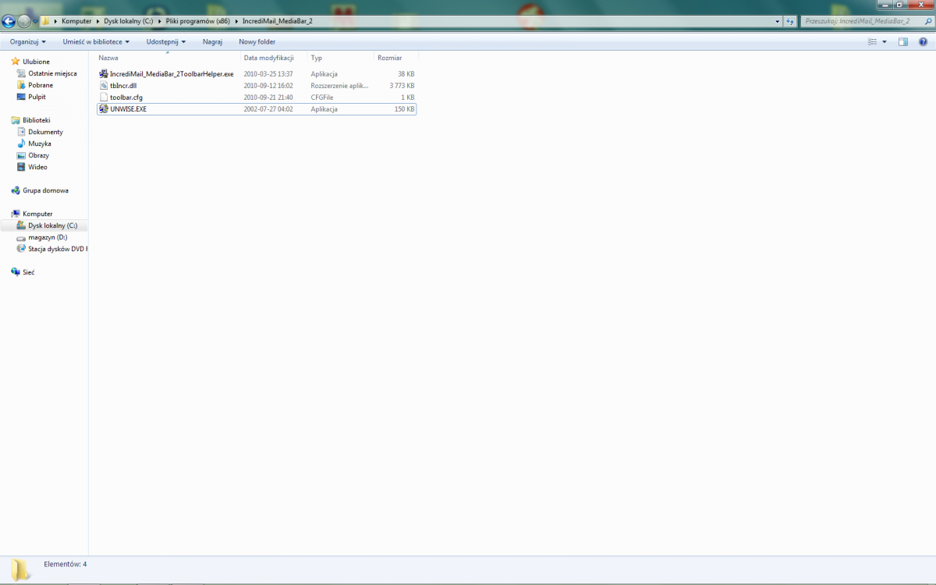This screenshot has height=585, width=936.
Task: Open the Obrazy library
Action: (x=38, y=155)
